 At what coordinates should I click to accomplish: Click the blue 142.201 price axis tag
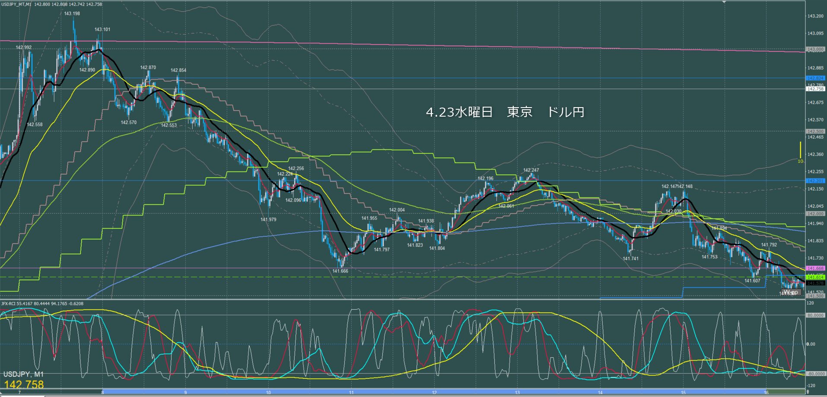coord(815,181)
